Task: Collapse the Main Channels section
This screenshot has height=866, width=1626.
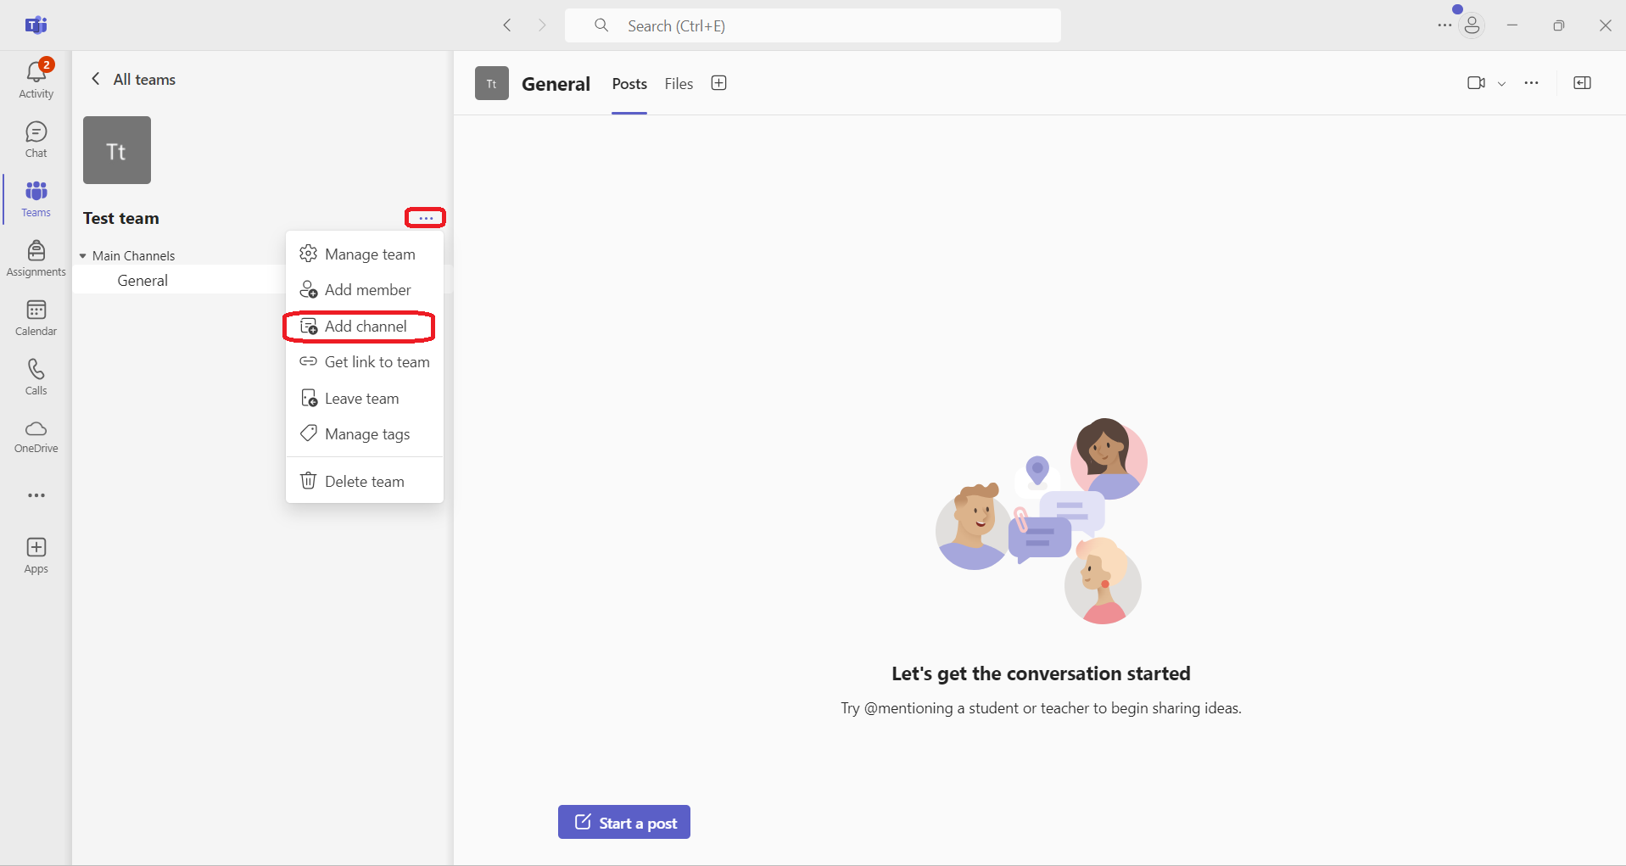Action: click(83, 256)
